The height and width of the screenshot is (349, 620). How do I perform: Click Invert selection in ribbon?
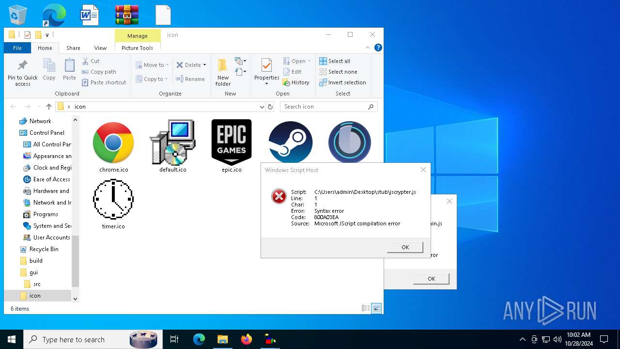[x=342, y=82]
